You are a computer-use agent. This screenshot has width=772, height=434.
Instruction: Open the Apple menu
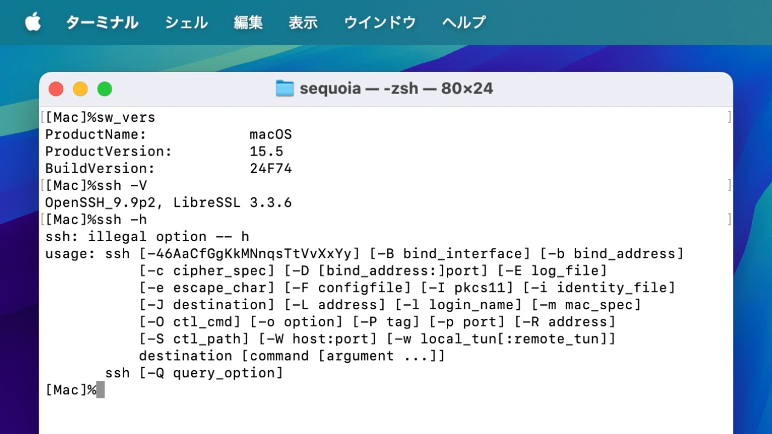pyautogui.click(x=33, y=23)
